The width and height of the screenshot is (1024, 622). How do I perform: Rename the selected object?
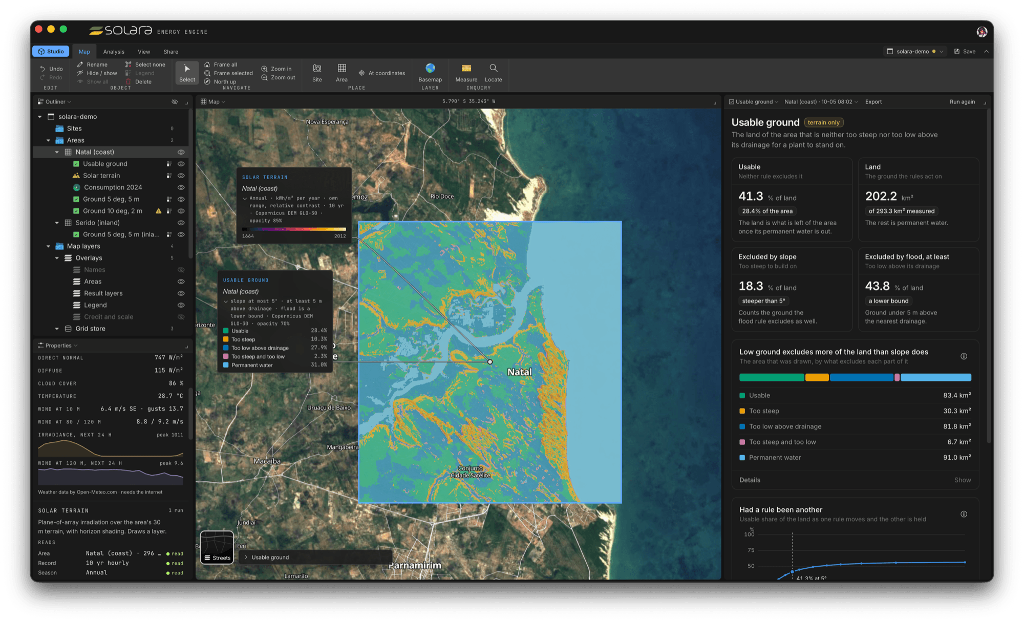(92, 65)
